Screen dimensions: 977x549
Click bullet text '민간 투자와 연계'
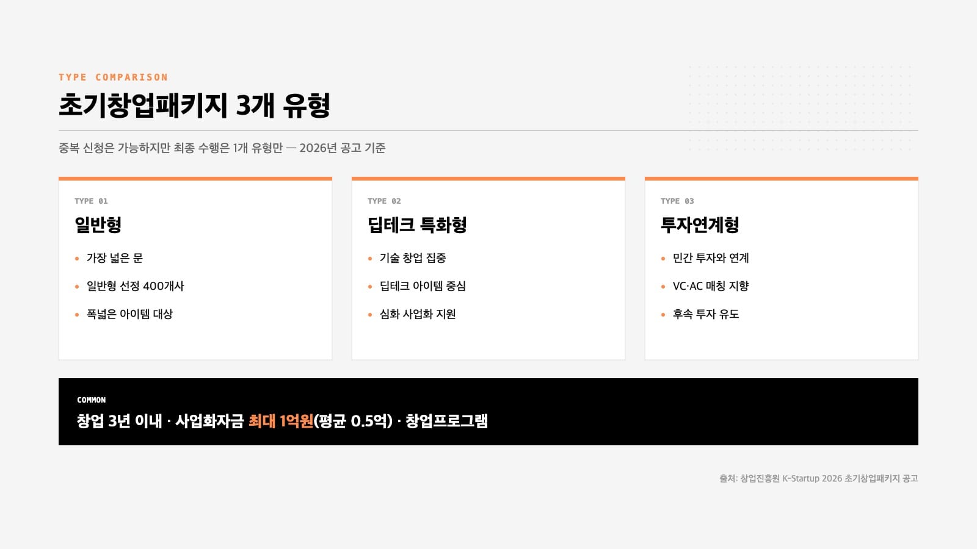pos(711,258)
